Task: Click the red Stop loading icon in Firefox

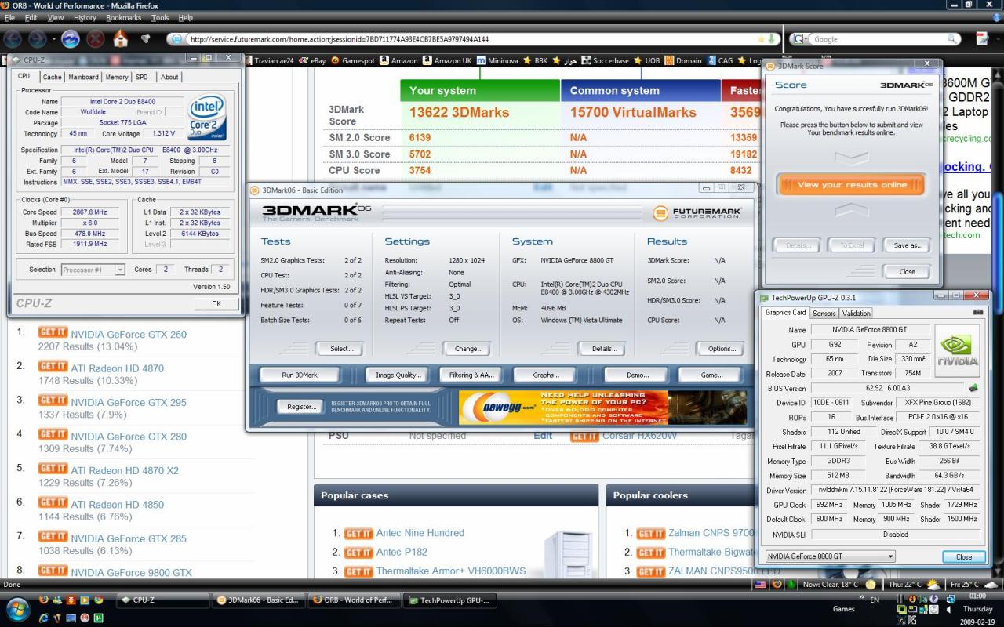Action: pos(96,38)
